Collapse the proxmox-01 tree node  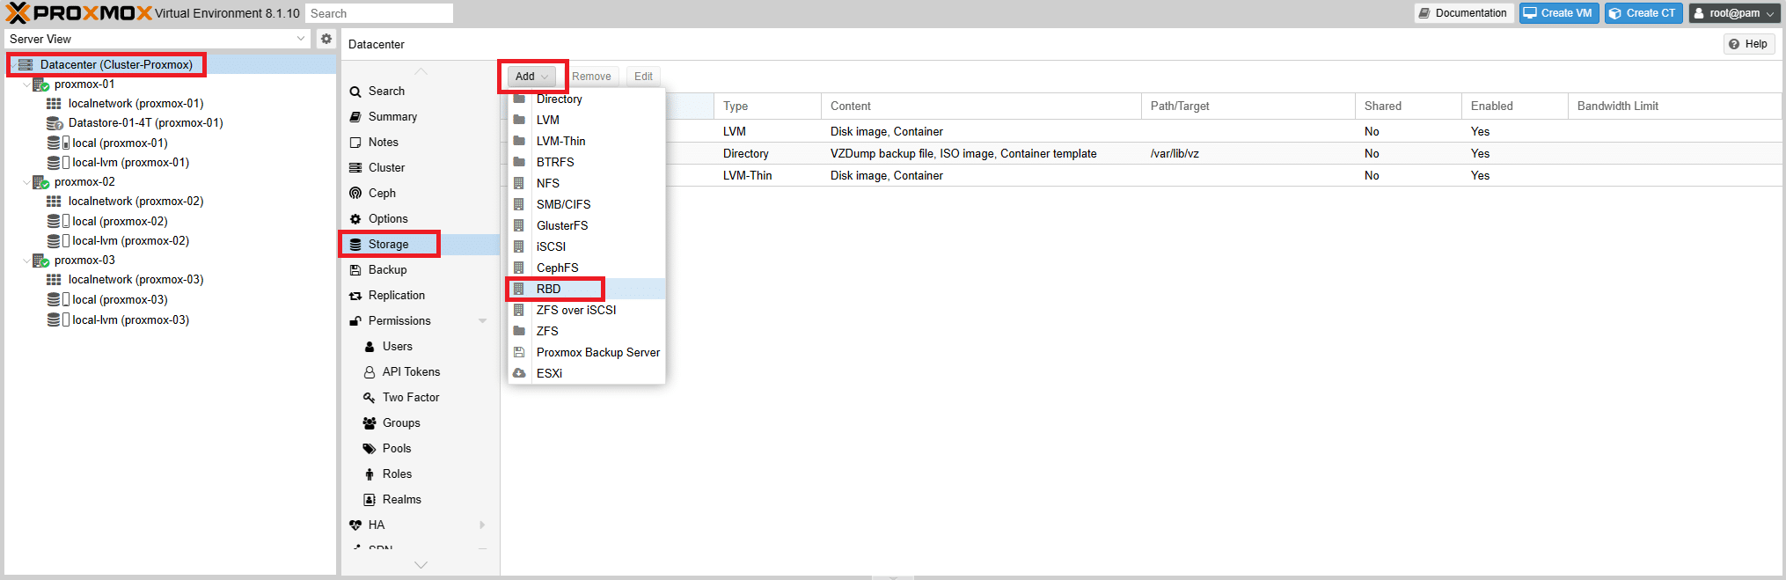click(x=26, y=84)
